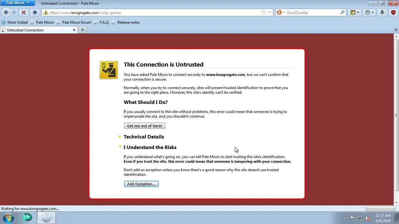Click vertical scrollbar up arrow
The height and width of the screenshot is (224, 399).
396,36
